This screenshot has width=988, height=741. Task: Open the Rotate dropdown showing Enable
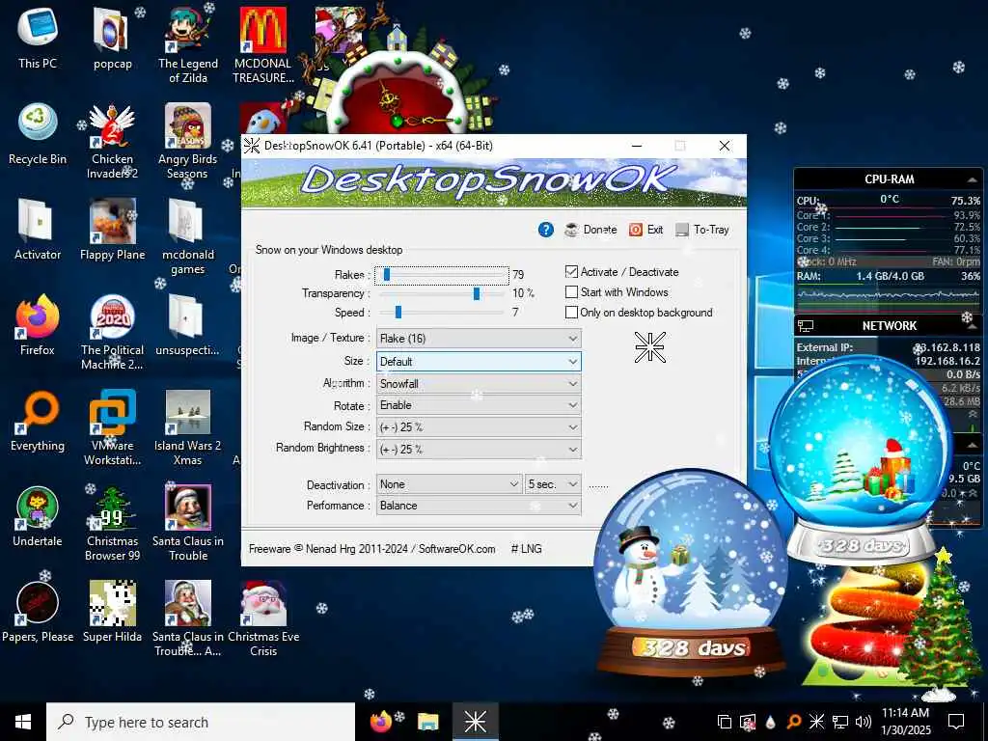[x=479, y=404]
